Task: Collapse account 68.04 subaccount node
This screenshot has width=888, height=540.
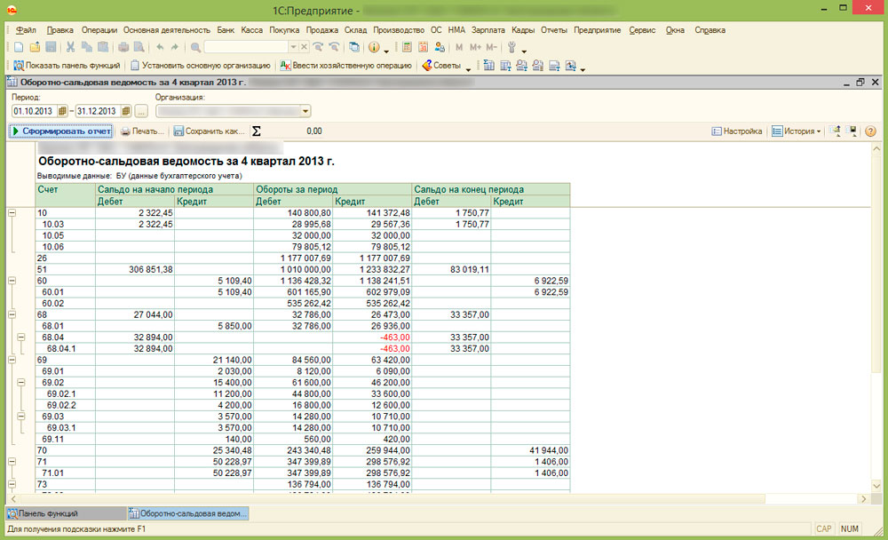Action: coord(22,337)
